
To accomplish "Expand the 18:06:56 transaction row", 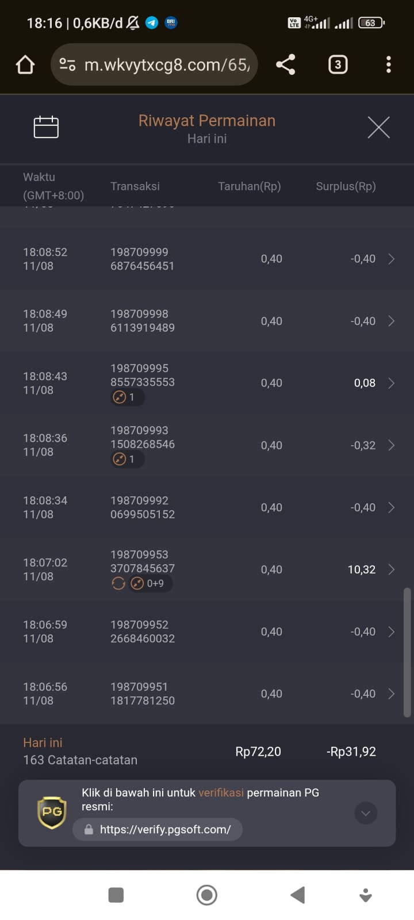I will coord(207,693).
